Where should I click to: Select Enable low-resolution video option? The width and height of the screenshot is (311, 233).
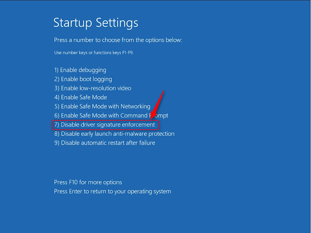pyautogui.click(x=93, y=88)
